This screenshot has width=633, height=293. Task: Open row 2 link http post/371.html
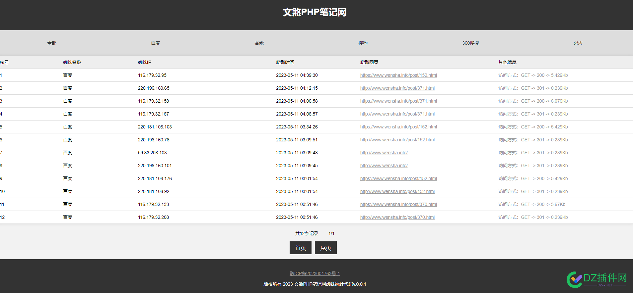pos(397,88)
